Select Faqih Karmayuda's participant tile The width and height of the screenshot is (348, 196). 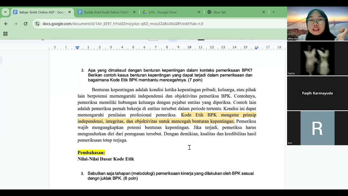pos(318,93)
